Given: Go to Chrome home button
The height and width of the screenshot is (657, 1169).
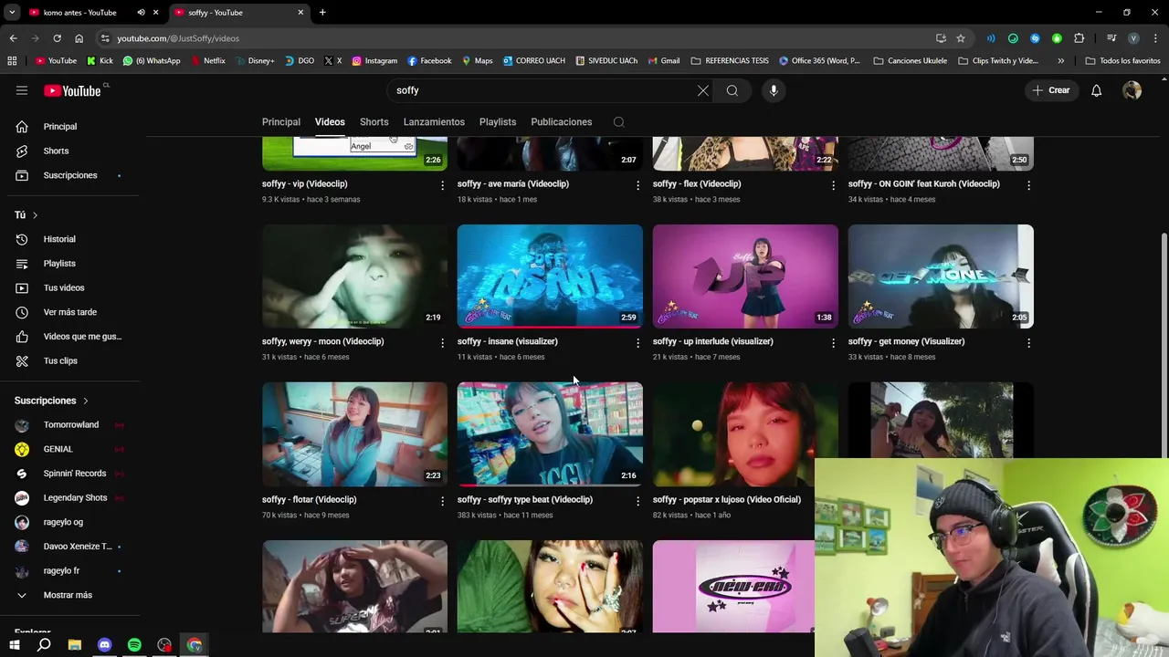Looking at the screenshot, I should 79,38.
